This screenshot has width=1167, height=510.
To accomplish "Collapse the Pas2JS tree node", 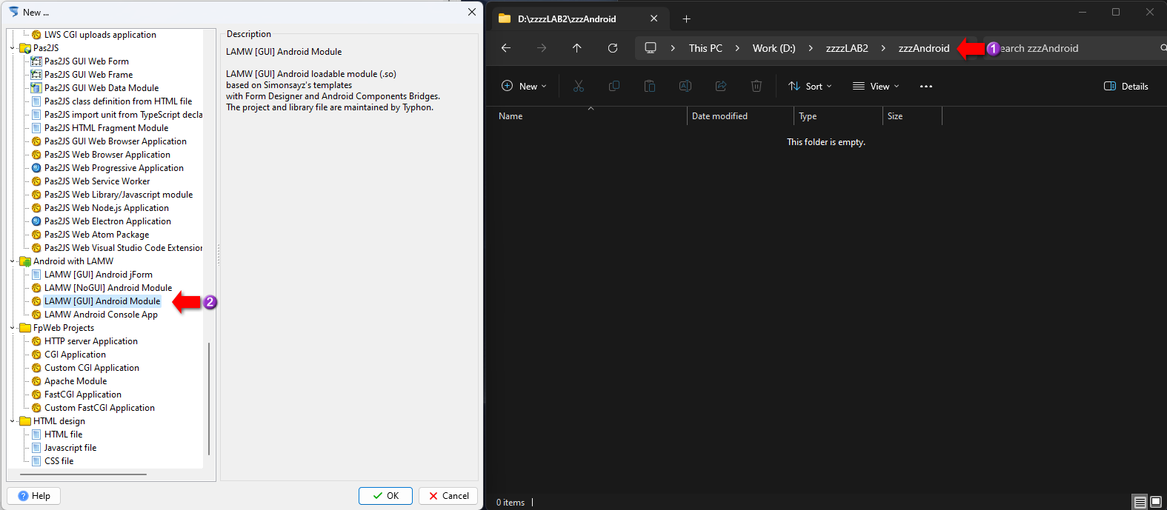I will [x=13, y=48].
